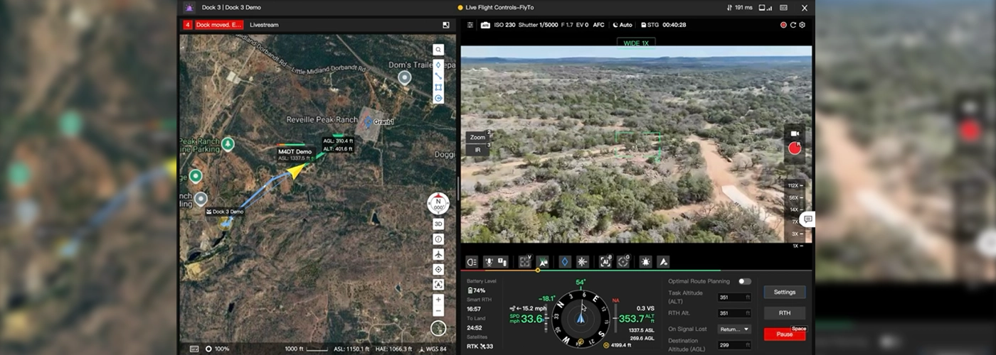Expand the map panel with the pop-out icon
This screenshot has width=996, height=355.
(x=446, y=25)
